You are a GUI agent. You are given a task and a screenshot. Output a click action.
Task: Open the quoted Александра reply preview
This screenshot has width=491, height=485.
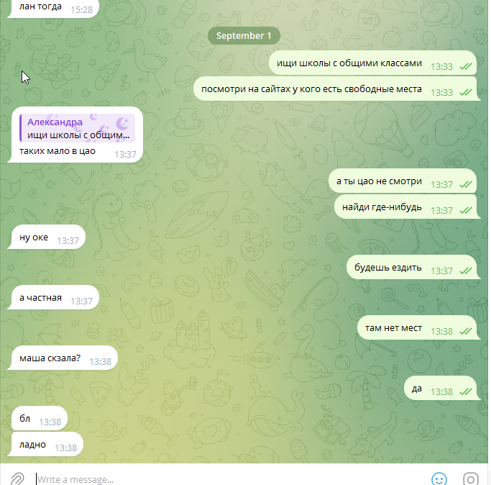[x=78, y=128]
